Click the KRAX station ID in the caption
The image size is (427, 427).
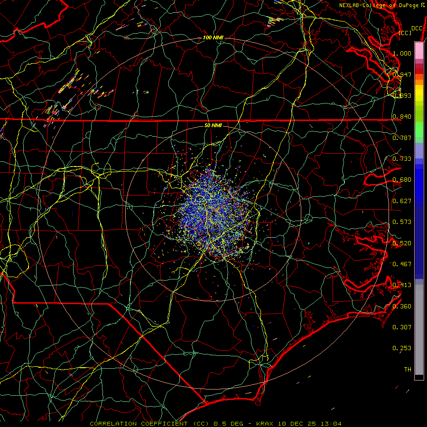click(266, 424)
